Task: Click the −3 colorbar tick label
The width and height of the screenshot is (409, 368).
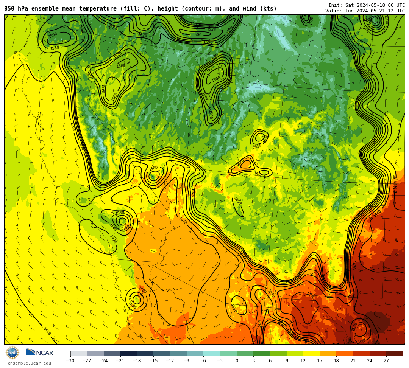Action: point(220,361)
